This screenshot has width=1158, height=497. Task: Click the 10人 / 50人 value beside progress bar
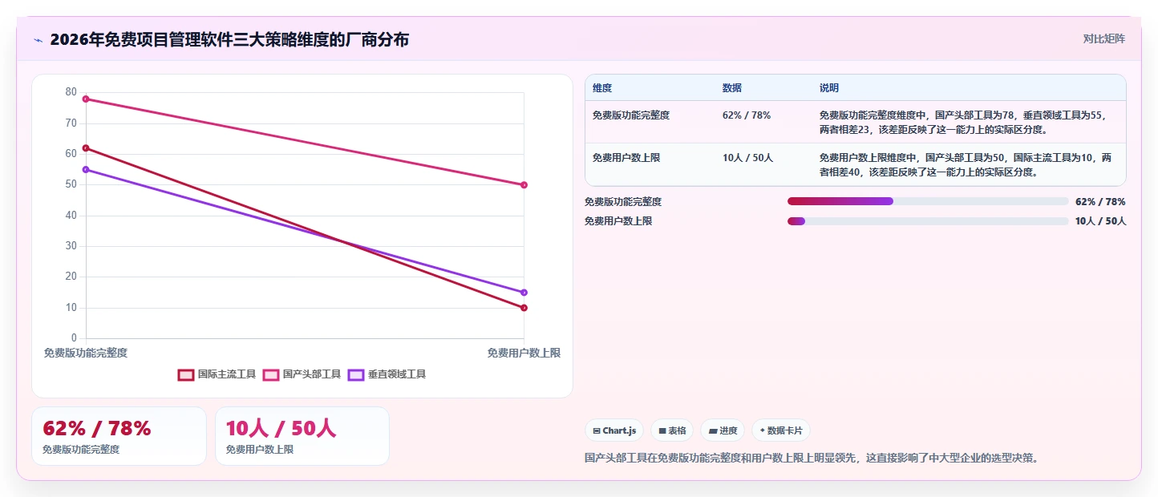[1100, 221]
